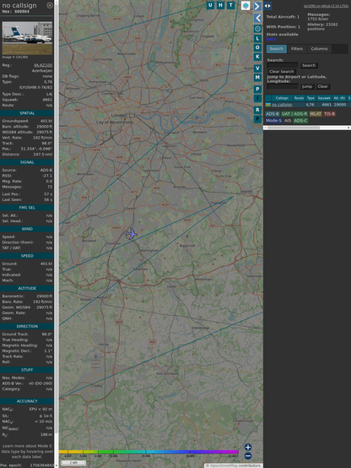Click the Search button
351x468 pixels.
click(x=309, y=65)
